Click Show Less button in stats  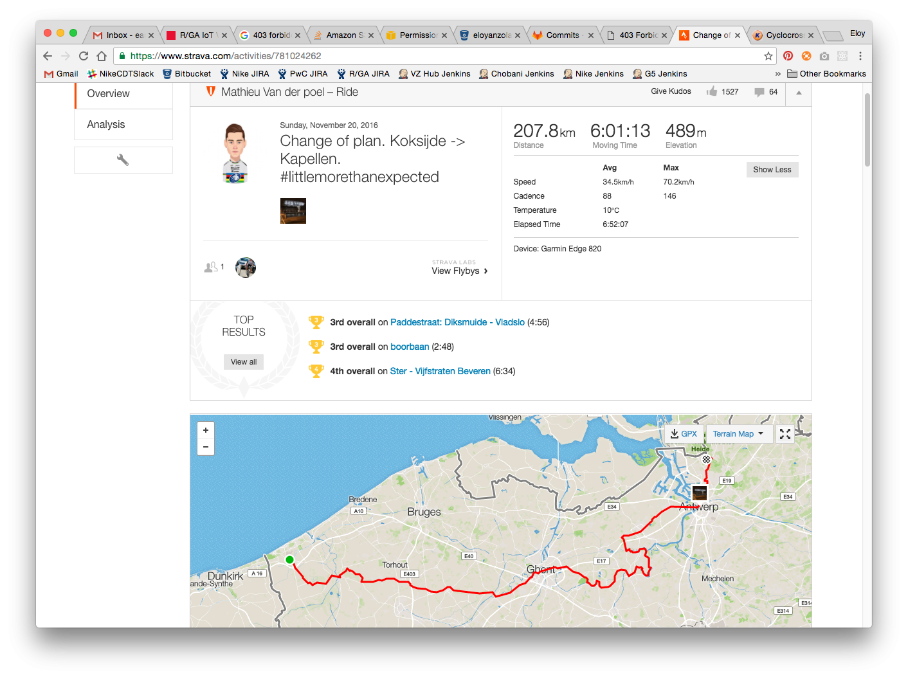tap(772, 170)
